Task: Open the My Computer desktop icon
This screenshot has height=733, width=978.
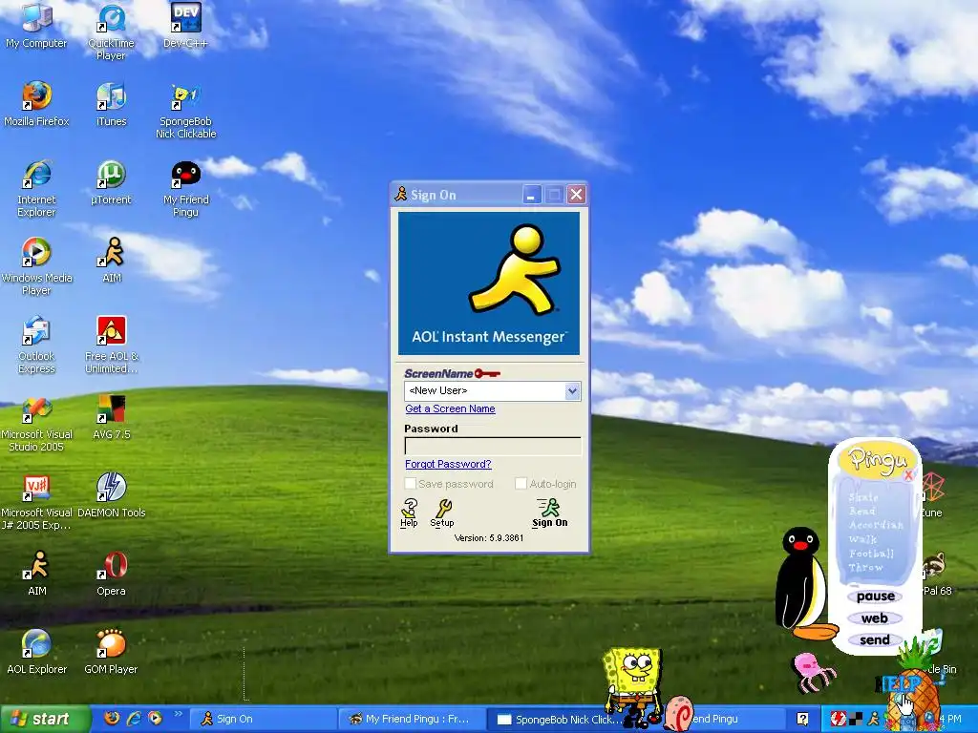Action: pyautogui.click(x=36, y=25)
